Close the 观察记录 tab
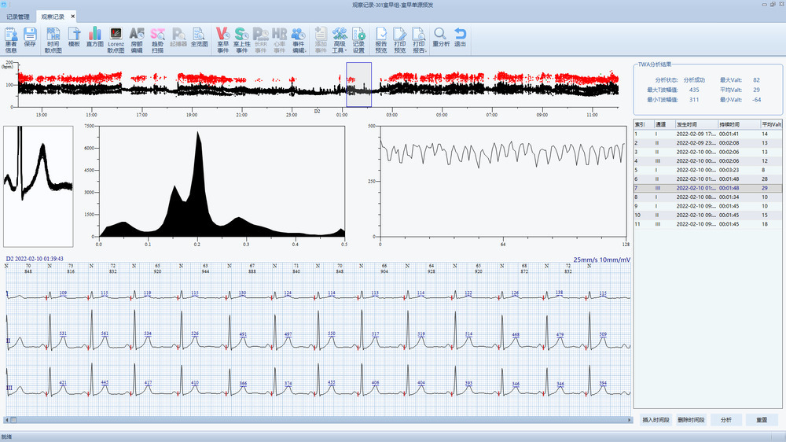Screen dimensions: 786x442 click(x=73, y=17)
